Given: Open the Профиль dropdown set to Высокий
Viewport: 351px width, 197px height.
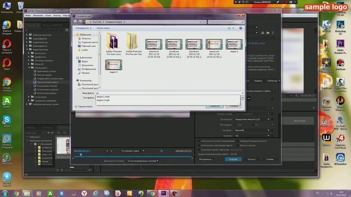Looking at the screenshot, I should tap(252, 130).
